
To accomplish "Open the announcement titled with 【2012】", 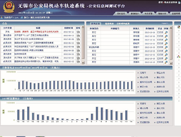I will (x=29, y=39).
